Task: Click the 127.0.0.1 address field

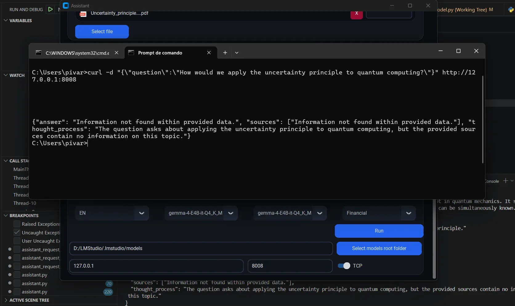Action: (x=156, y=266)
